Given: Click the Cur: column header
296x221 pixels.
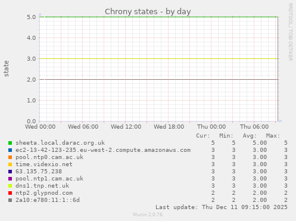Looking at the screenshot, I should point(203,136).
